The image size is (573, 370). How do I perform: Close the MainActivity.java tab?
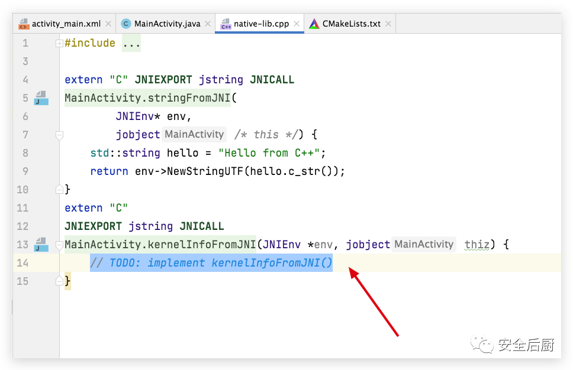208,24
